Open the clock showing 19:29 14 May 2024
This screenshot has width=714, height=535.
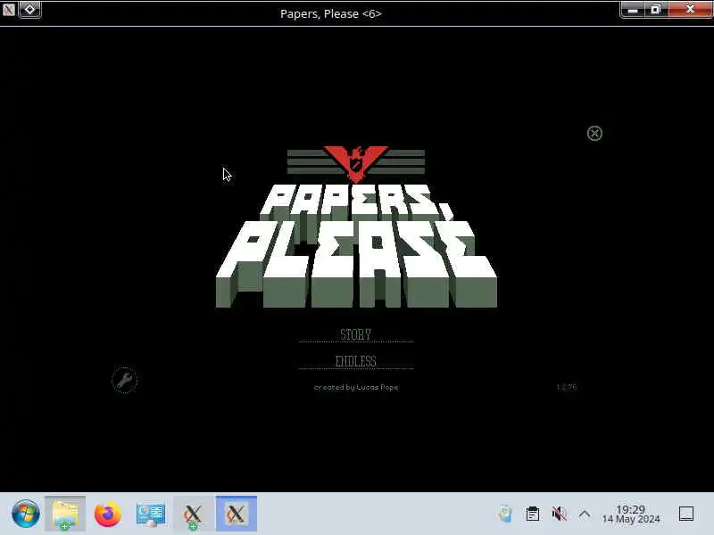[631, 514]
